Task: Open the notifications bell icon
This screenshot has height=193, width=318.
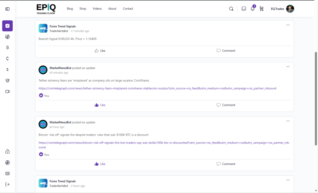Action: [253, 9]
